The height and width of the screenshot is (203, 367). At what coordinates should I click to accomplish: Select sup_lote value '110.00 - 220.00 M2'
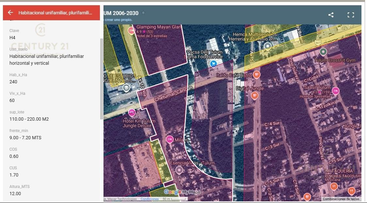[x=29, y=119]
